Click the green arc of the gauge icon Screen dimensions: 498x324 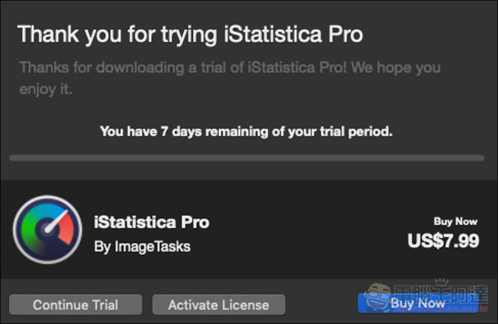[28, 229]
